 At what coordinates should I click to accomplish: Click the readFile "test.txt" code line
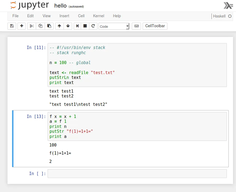82,73
